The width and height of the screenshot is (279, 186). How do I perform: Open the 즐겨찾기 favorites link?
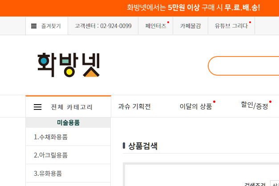click(51, 26)
